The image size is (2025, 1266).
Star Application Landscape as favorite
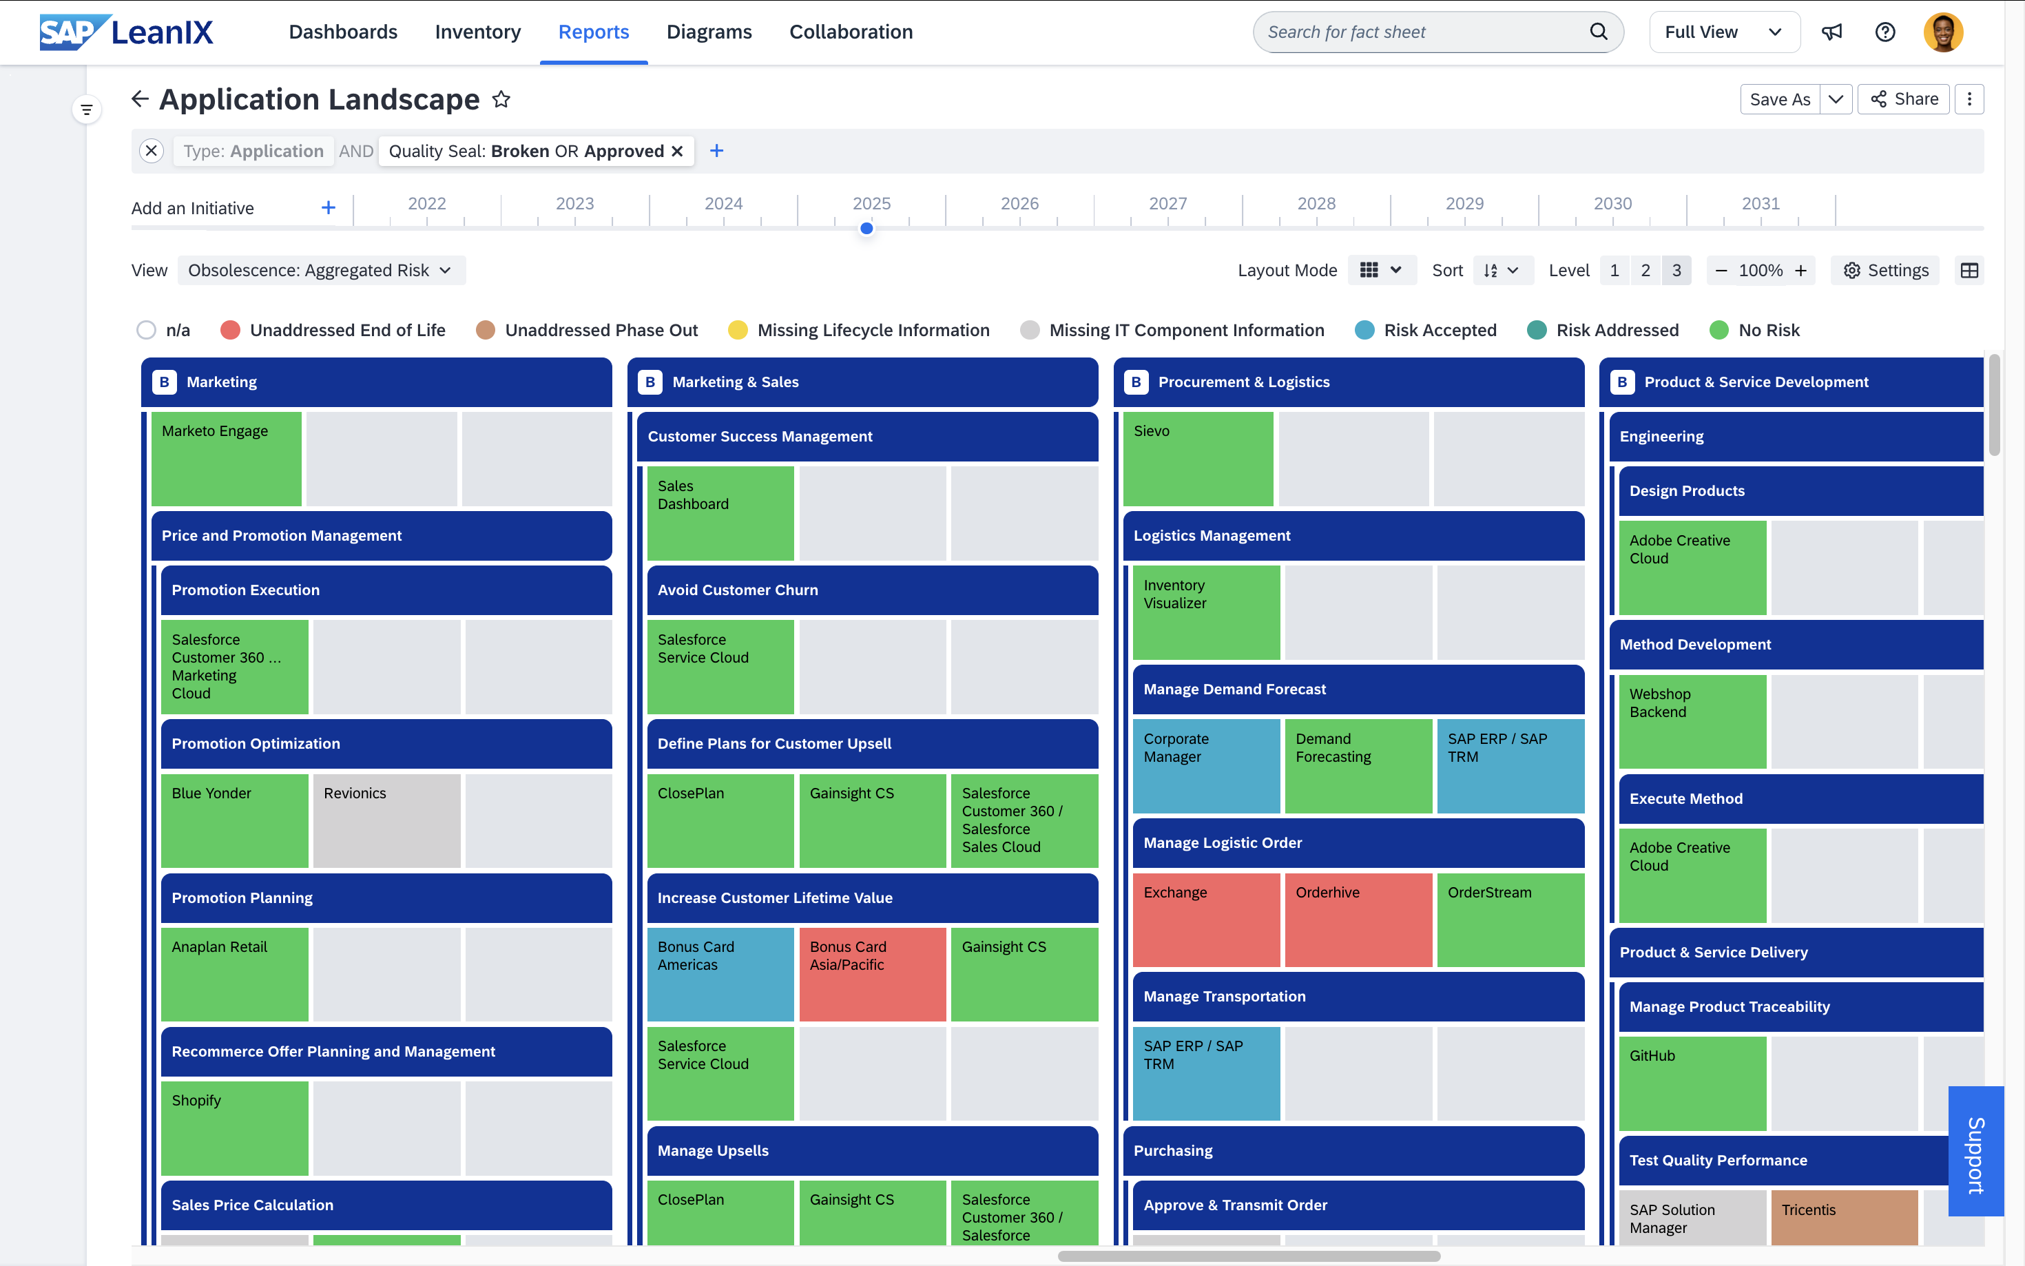pos(501,100)
